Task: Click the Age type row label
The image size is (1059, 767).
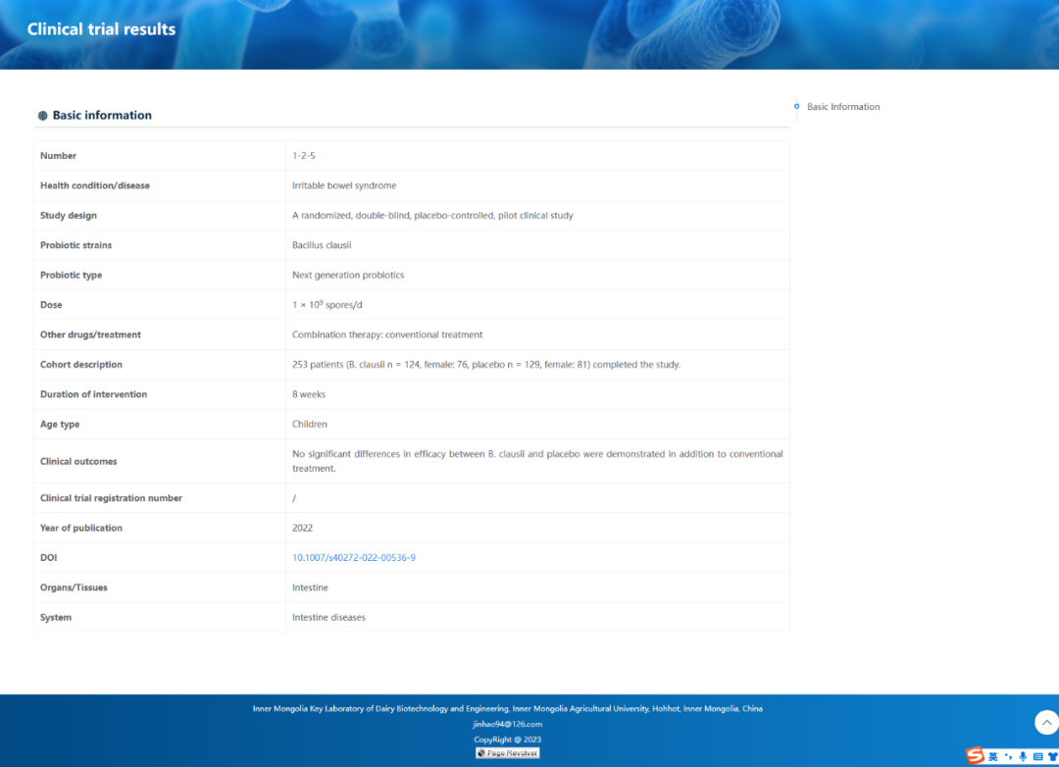Action: click(x=60, y=424)
